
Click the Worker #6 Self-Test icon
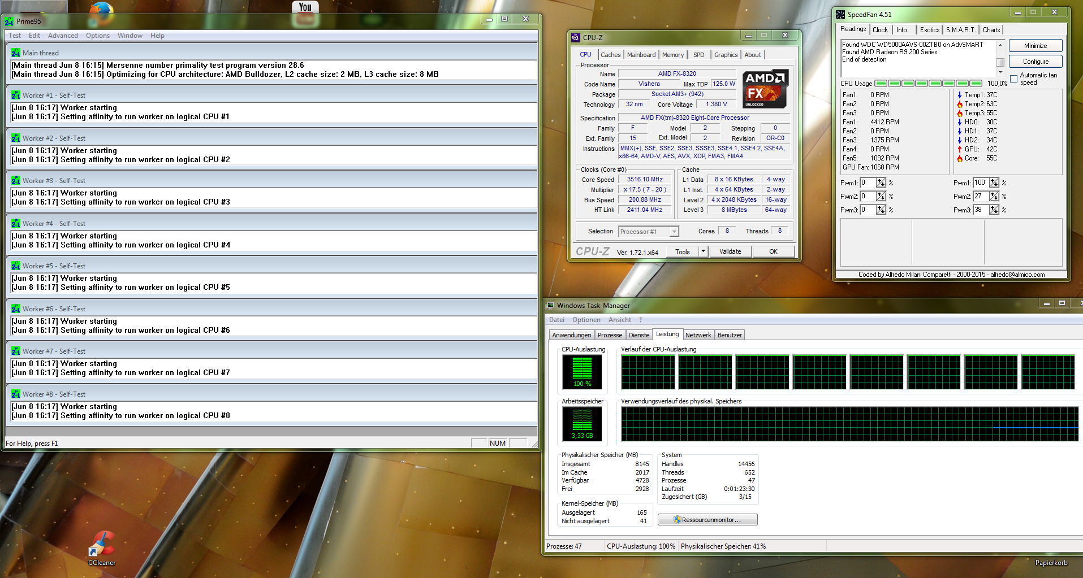pos(16,309)
